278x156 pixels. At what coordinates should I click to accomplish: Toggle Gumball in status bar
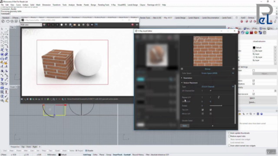coord(127,155)
